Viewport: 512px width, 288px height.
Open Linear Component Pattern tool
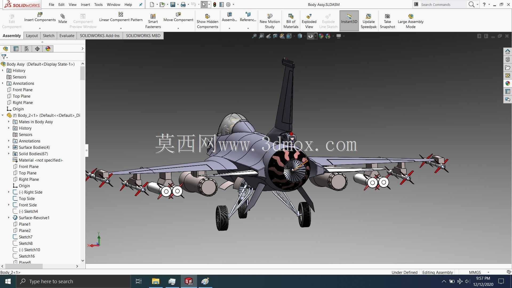click(x=121, y=17)
